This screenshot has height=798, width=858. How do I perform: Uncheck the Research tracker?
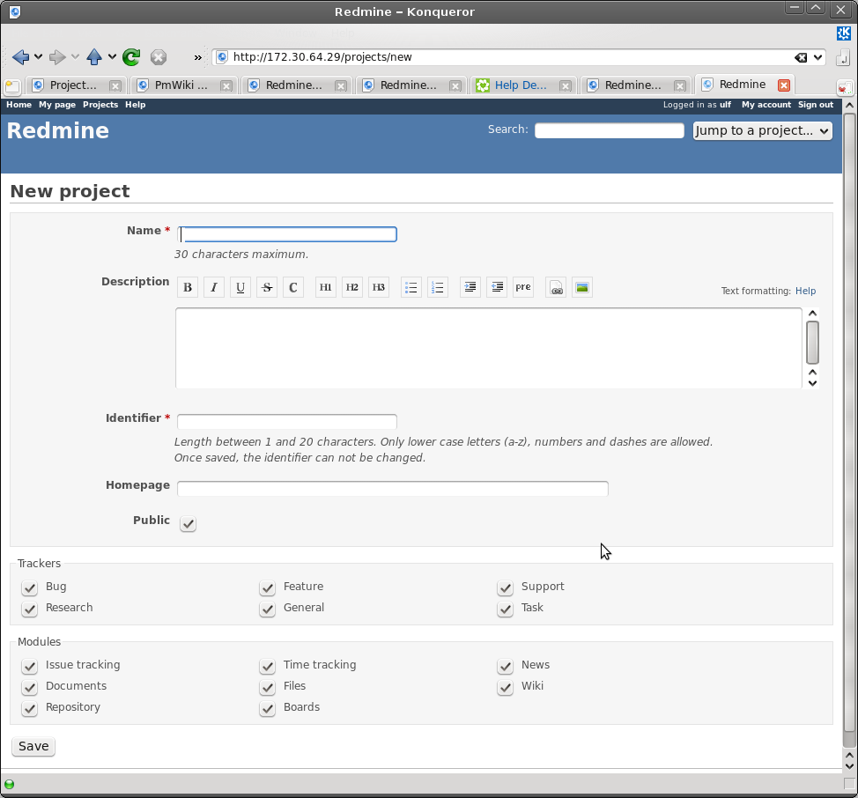[x=30, y=609]
